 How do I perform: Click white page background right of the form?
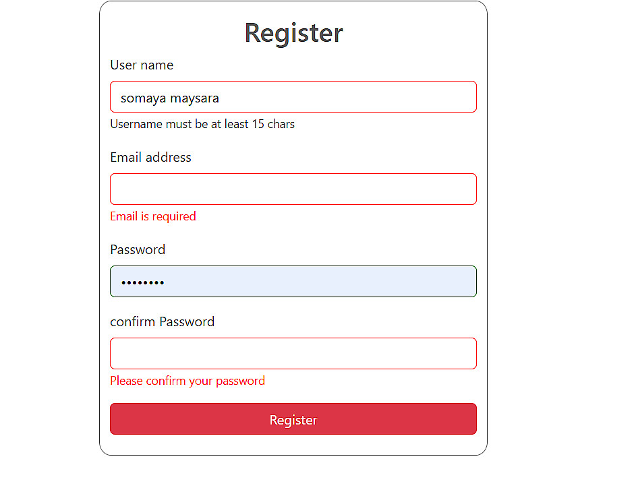(x=561, y=243)
